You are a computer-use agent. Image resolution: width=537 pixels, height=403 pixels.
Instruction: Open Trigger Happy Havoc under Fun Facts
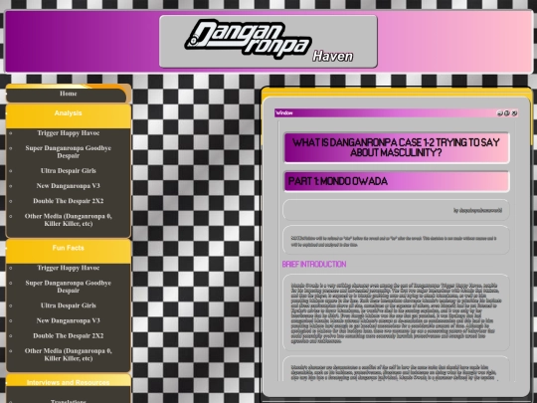pos(69,268)
